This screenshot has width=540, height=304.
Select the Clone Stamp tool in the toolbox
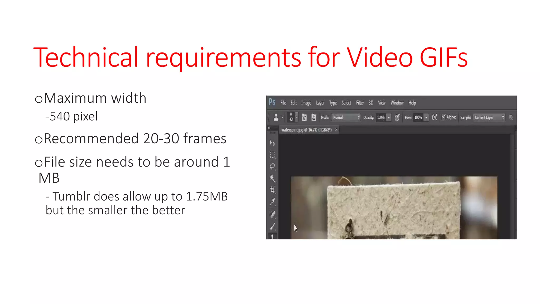(272, 236)
